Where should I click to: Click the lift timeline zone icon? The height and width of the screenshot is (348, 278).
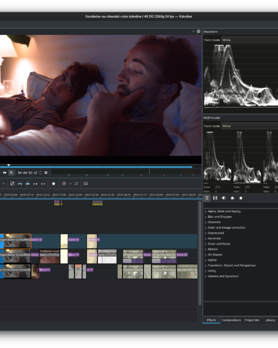coord(43,184)
